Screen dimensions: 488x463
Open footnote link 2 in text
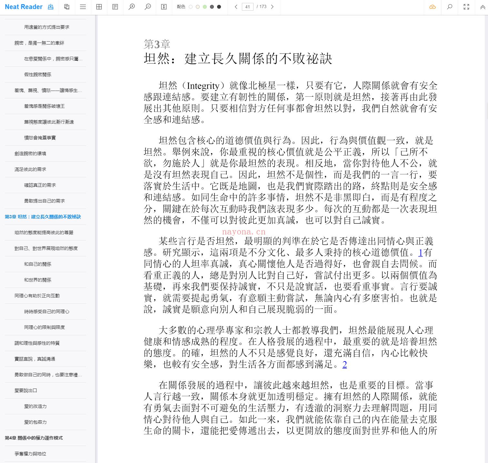pyautogui.click(x=345, y=365)
